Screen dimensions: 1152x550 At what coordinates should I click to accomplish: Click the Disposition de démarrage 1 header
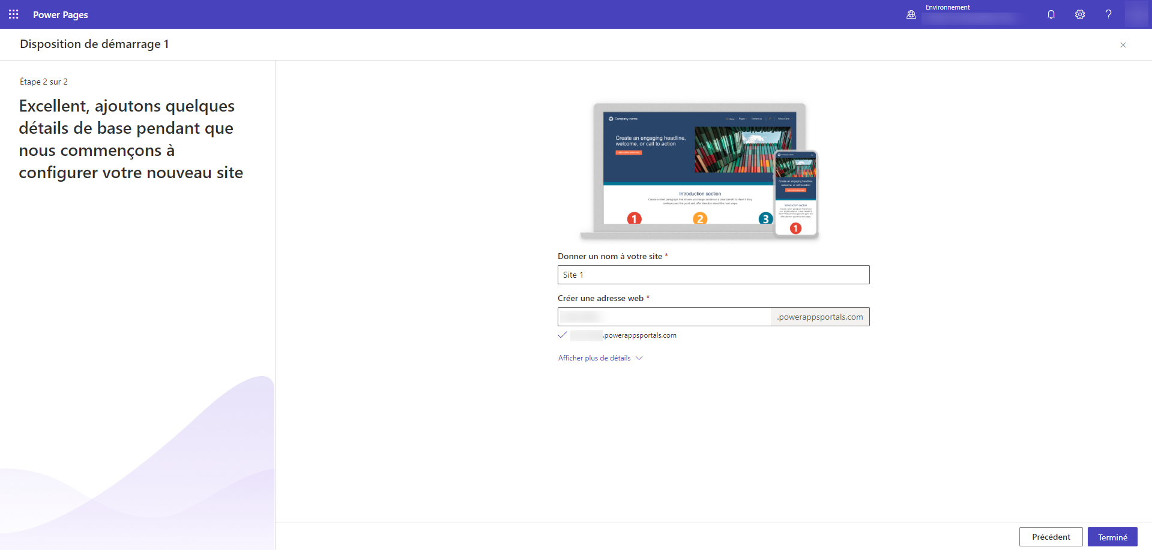(94, 44)
